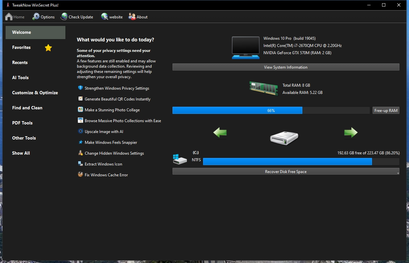Screen dimensions: 409x263
Task: Click the C: drive Windows logo icon
Action: tap(179, 159)
